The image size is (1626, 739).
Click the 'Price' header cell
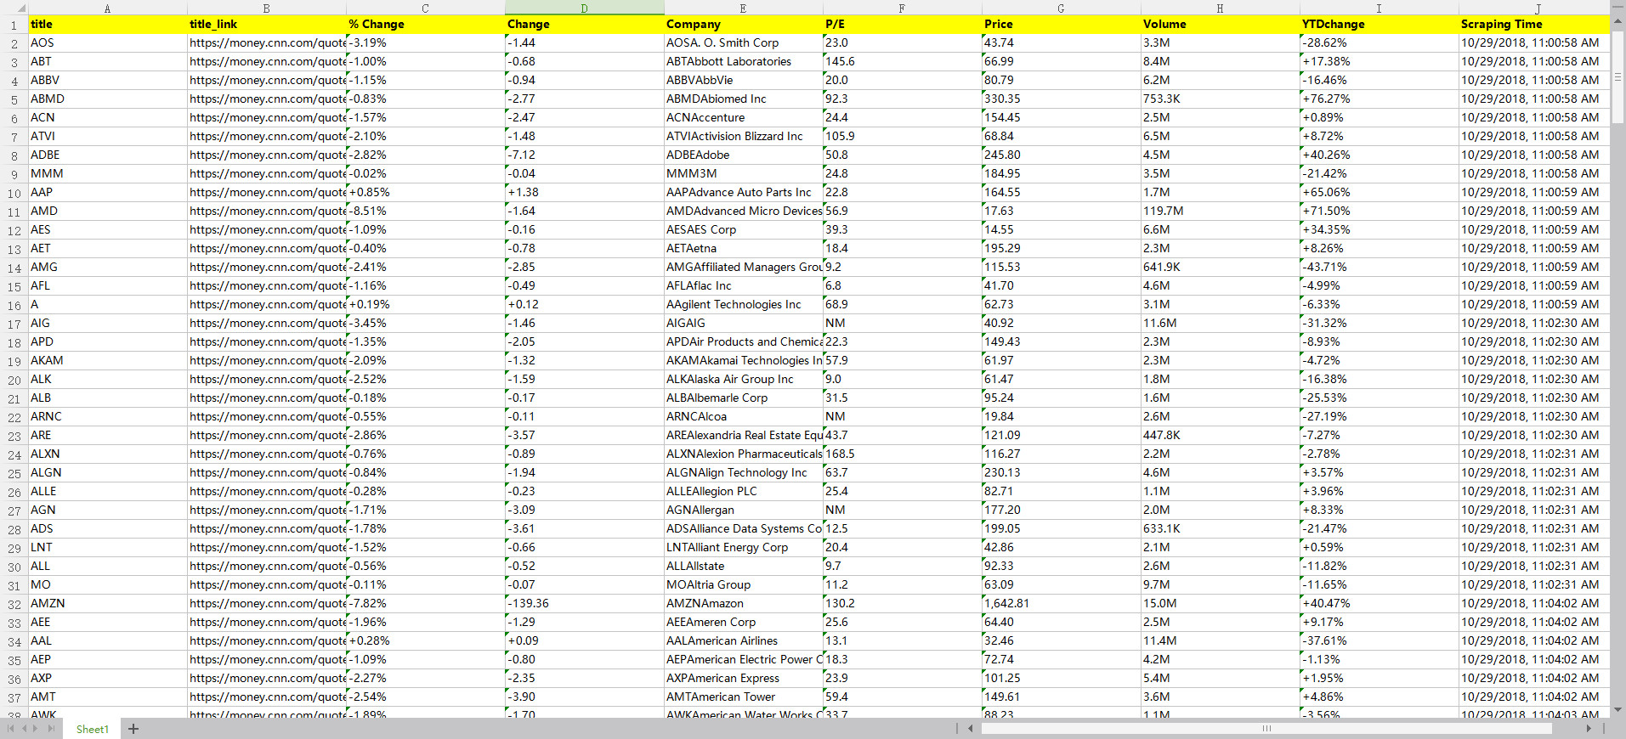1061,25
